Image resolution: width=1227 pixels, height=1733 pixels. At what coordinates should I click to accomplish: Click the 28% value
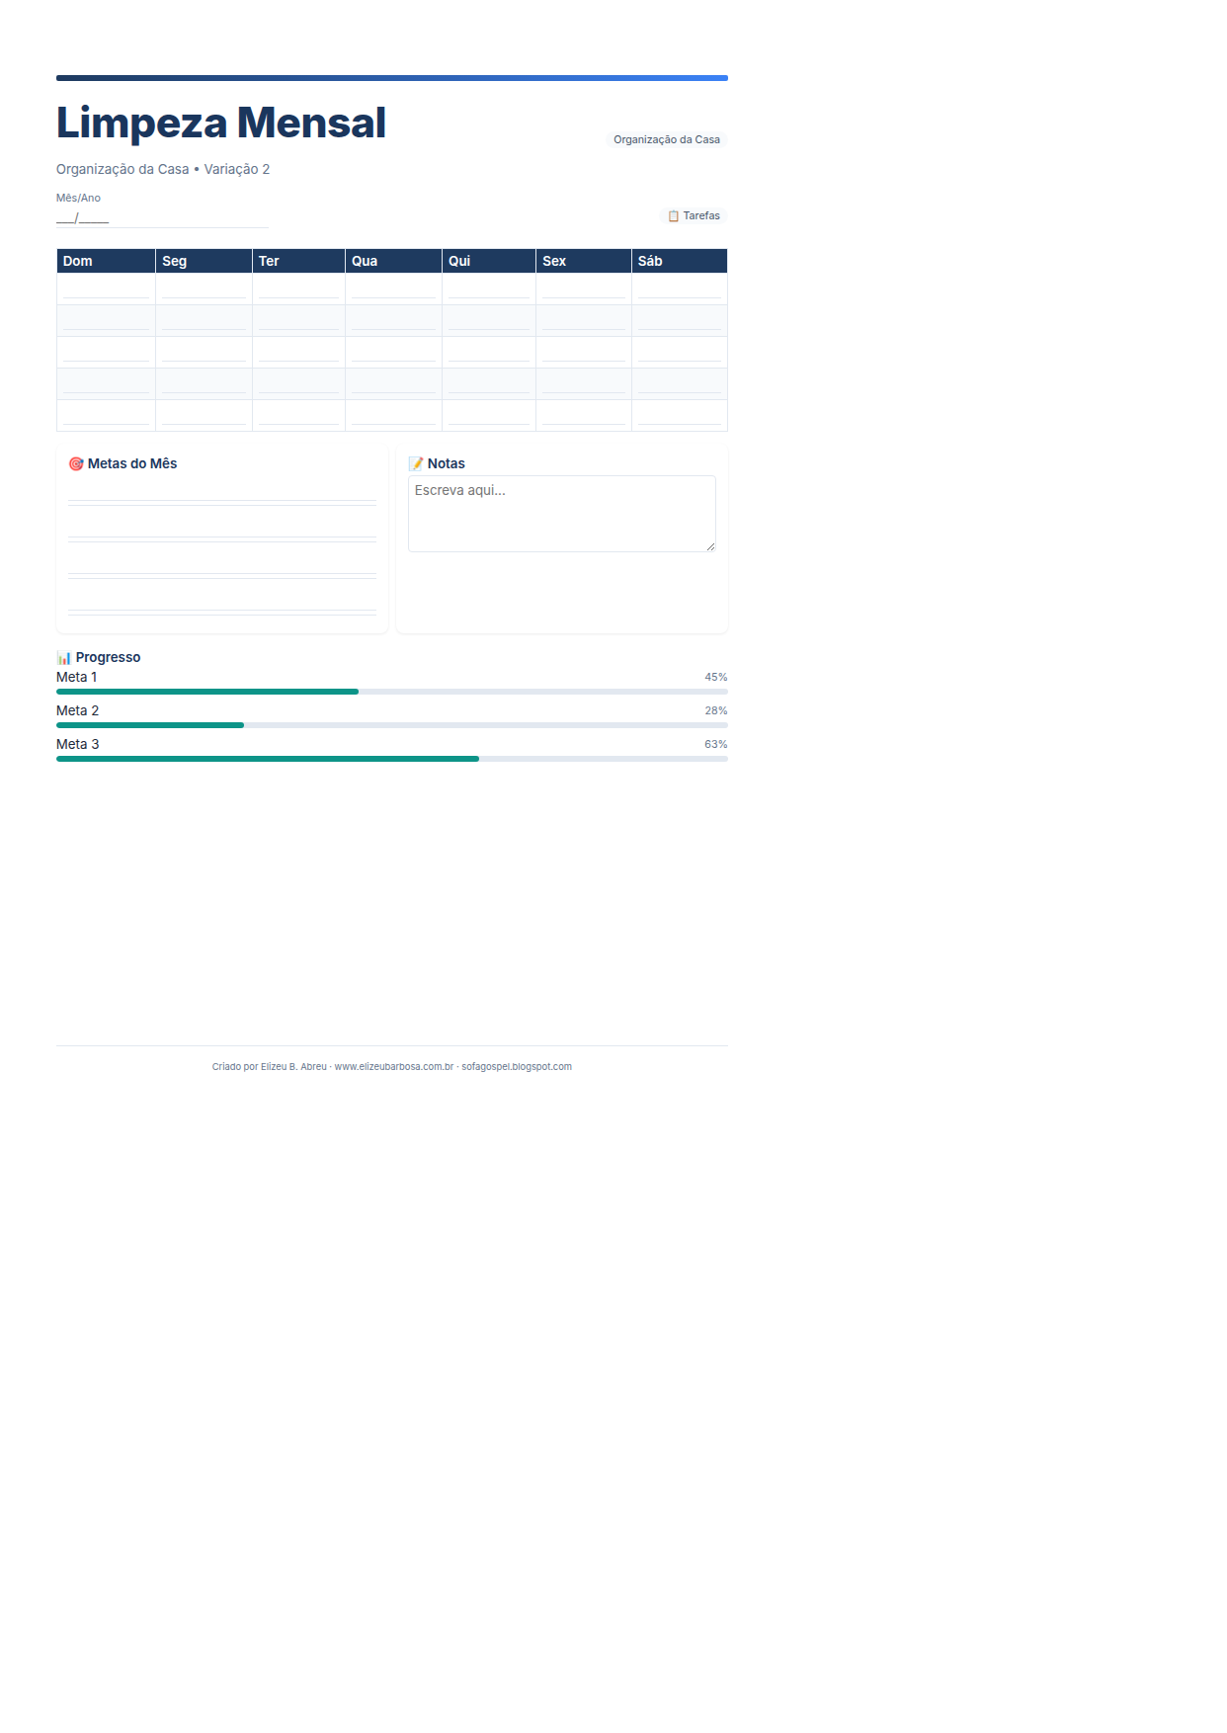[716, 710]
